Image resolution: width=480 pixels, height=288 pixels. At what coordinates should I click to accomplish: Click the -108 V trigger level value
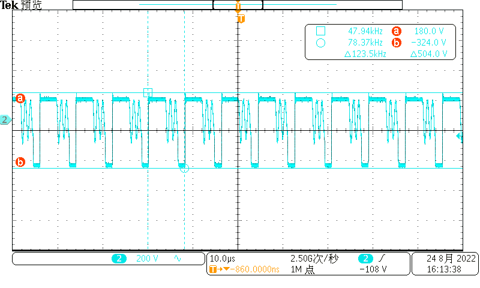(373, 269)
